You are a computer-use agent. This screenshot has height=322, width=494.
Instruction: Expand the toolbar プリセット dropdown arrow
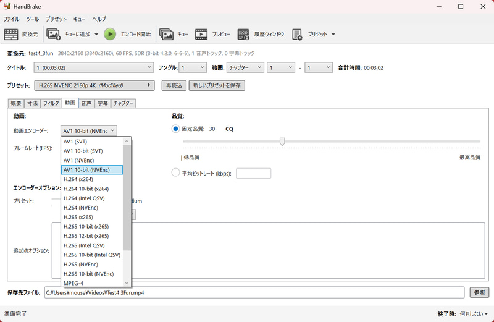pos(333,34)
